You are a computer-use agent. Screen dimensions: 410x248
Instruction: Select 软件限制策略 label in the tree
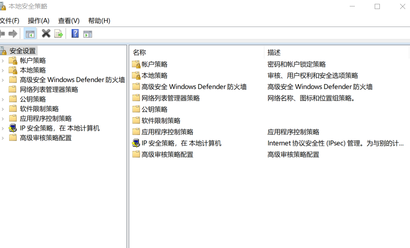click(x=39, y=109)
